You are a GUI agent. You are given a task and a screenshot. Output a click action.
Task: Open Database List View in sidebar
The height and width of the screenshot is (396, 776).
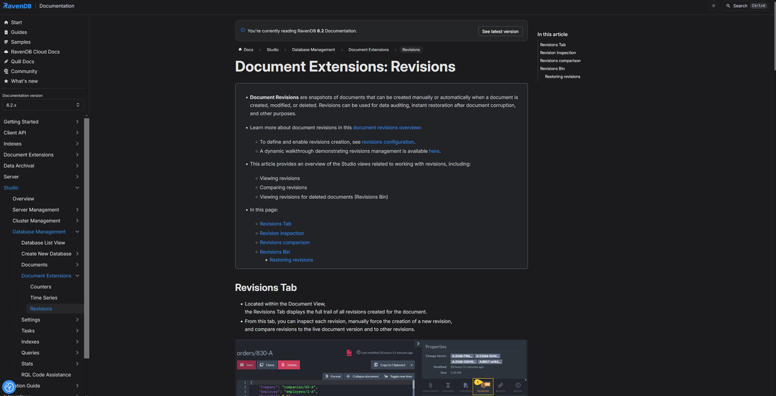click(x=43, y=243)
